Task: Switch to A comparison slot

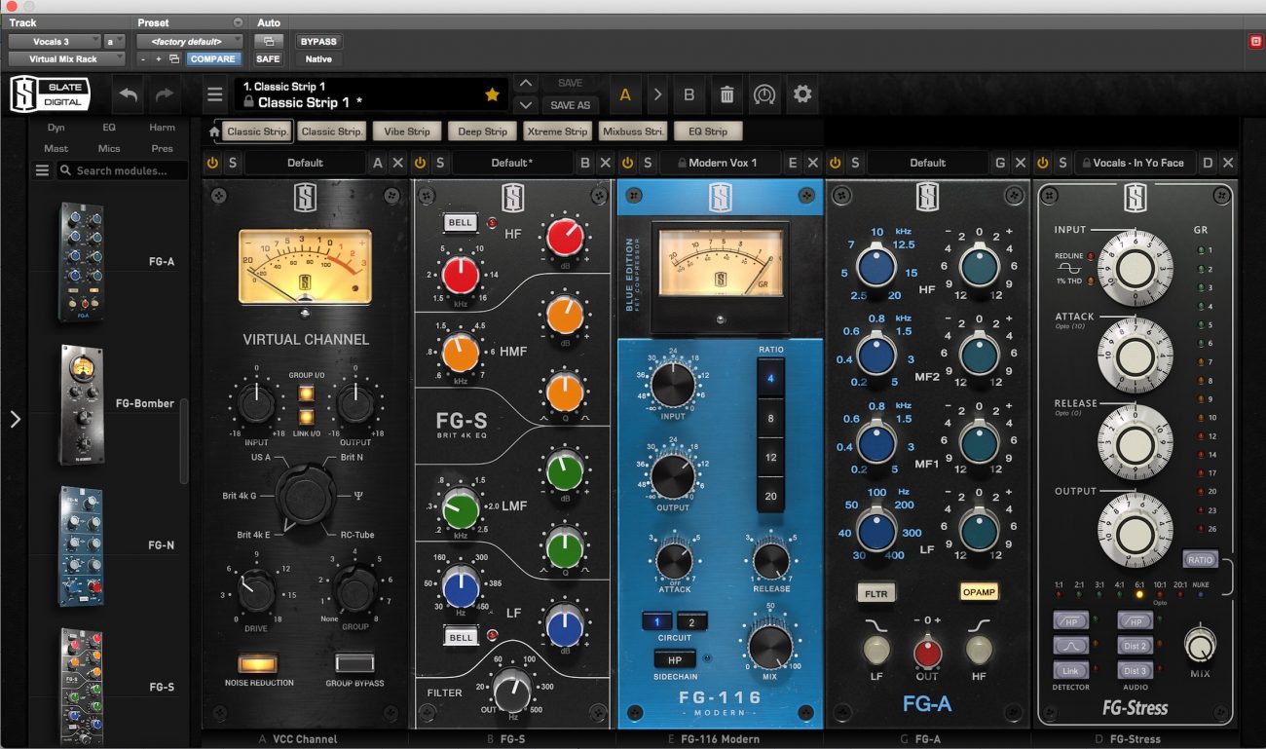Action: 625,94
